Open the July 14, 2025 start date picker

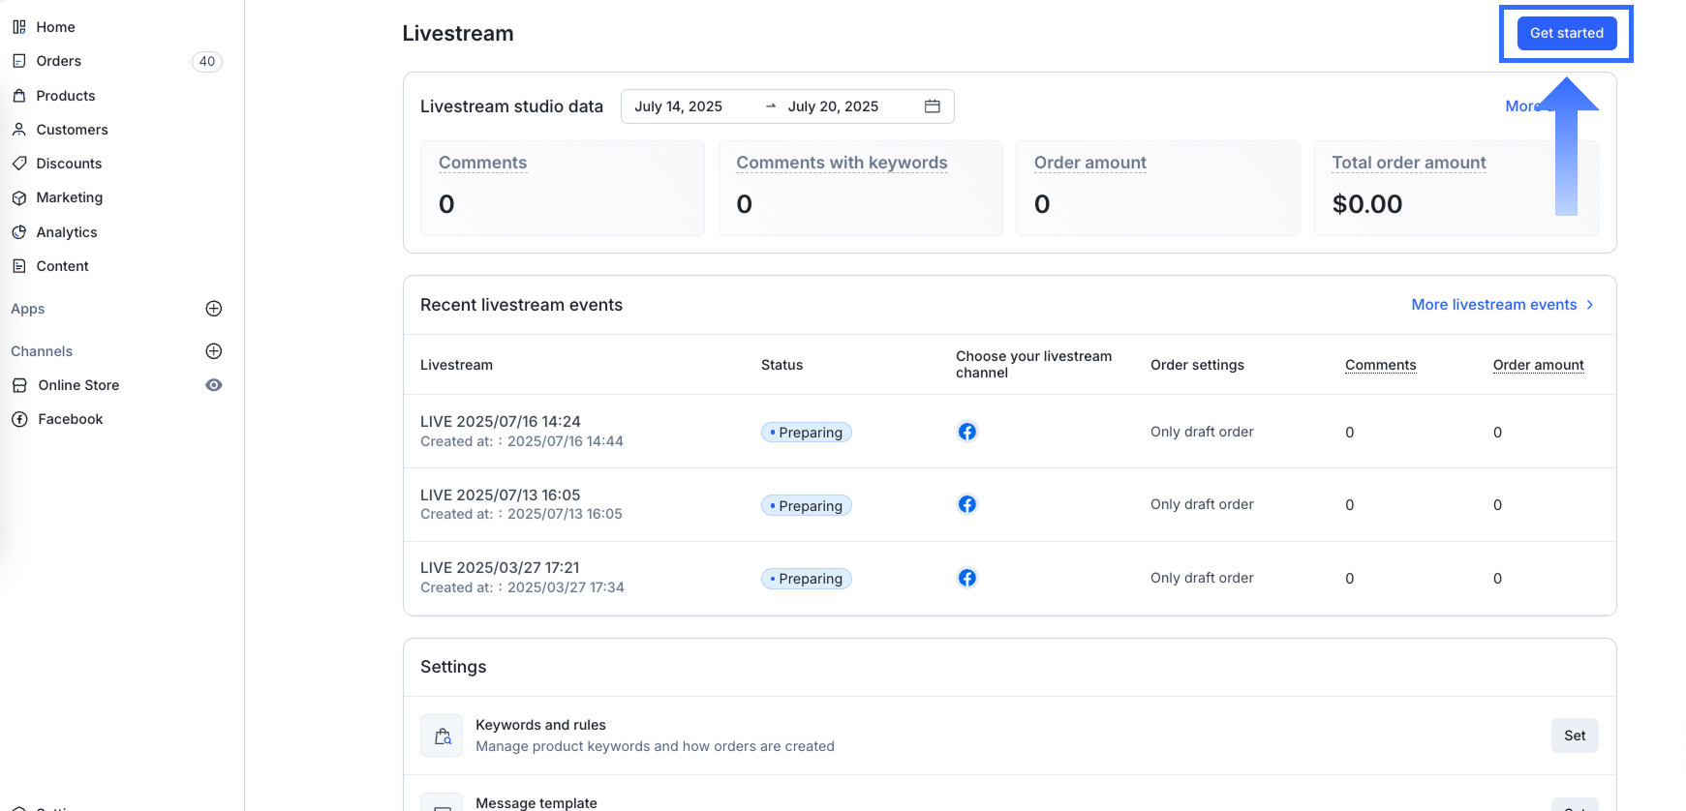tap(678, 106)
